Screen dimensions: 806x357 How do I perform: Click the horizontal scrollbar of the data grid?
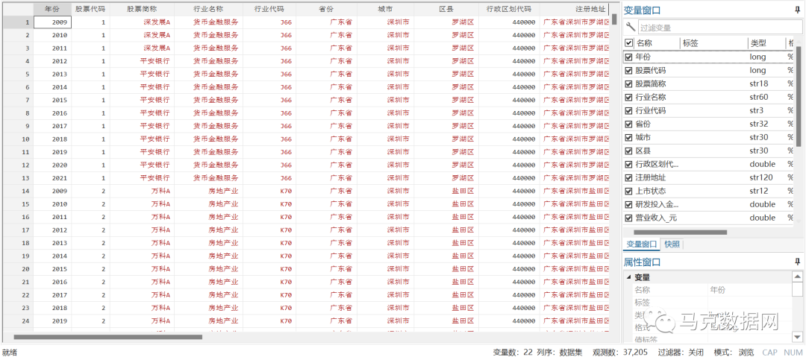[x=108, y=337]
